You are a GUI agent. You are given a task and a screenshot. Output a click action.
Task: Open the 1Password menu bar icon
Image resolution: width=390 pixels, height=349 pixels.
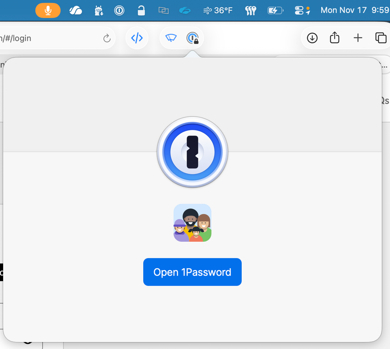(119, 11)
